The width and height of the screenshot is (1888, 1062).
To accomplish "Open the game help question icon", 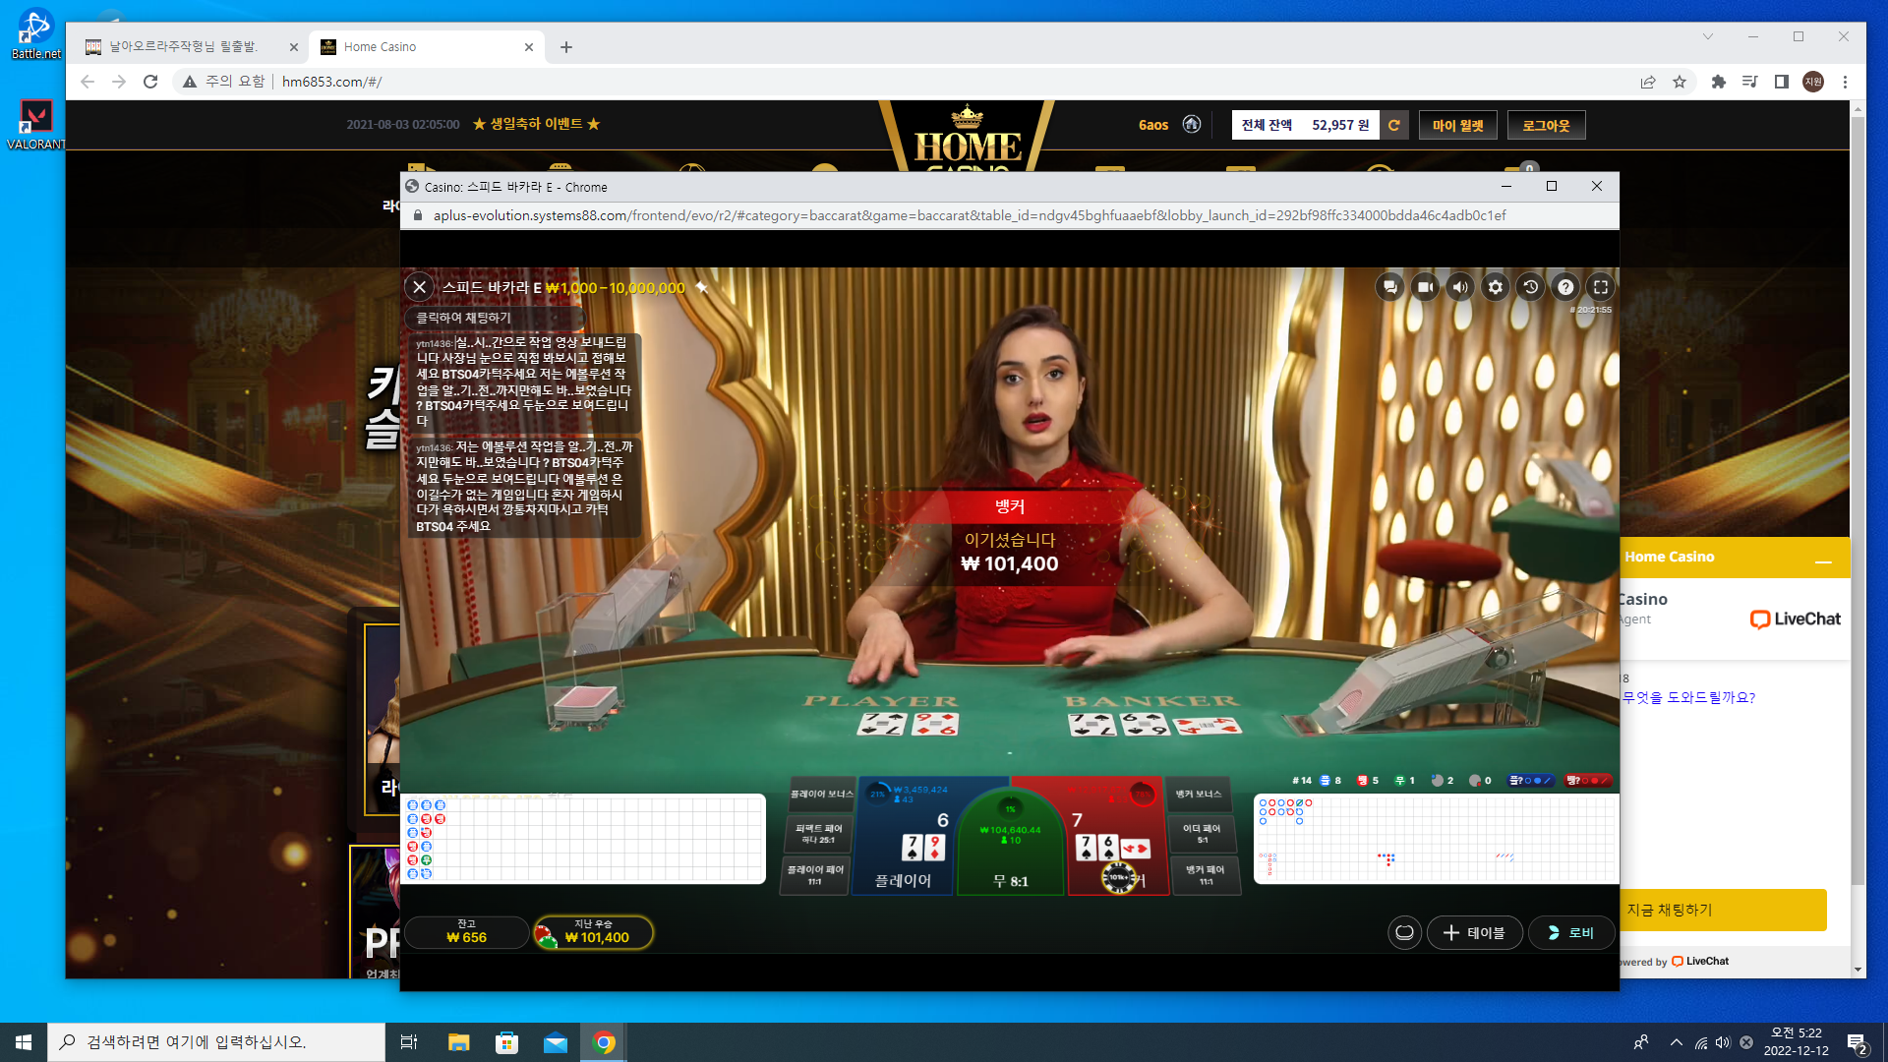I will pos(1565,287).
